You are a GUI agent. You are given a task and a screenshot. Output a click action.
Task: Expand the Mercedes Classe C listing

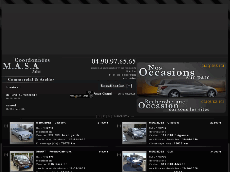coord(6,126)
